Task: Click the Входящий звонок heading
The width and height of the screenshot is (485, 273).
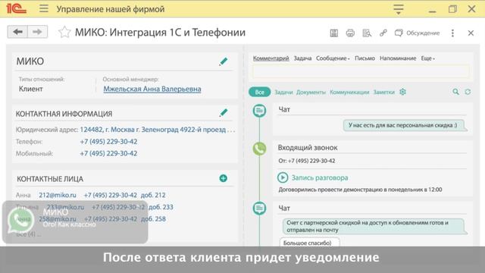Action: [x=308, y=148]
